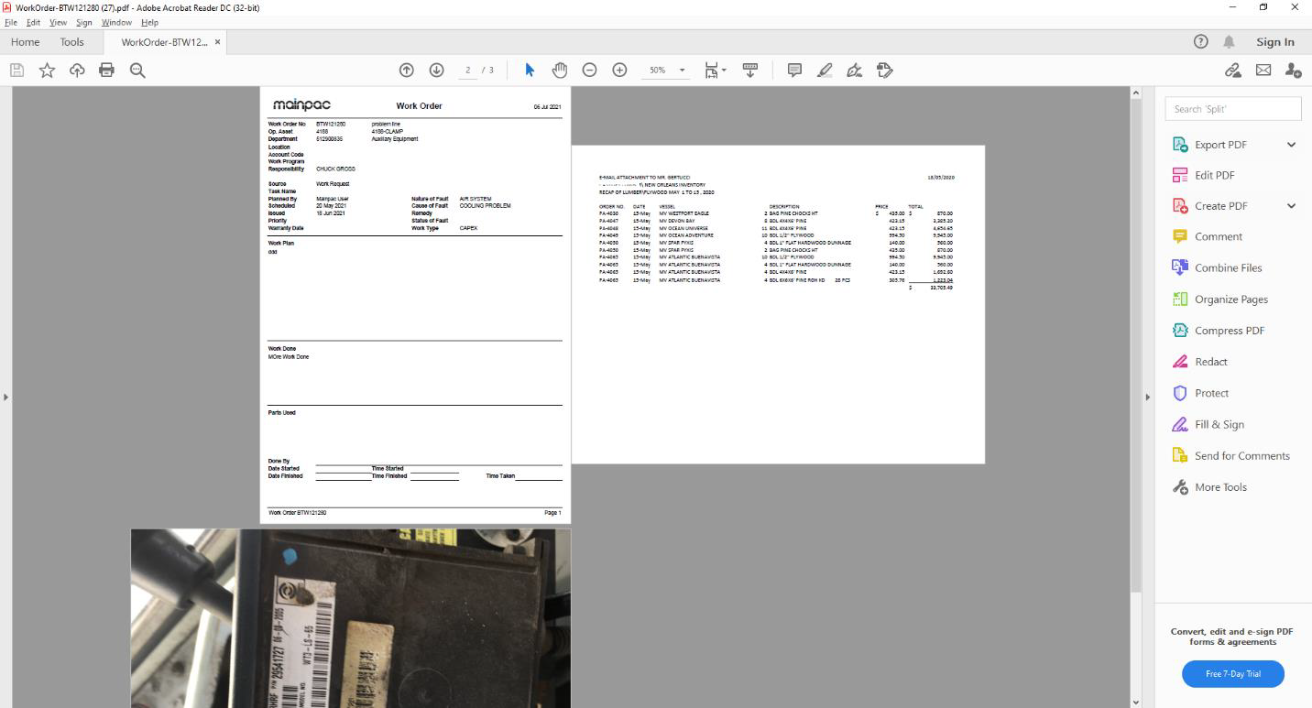Click the 'CHUCK GROSS' responsibility value
1312x708 pixels.
335,169
